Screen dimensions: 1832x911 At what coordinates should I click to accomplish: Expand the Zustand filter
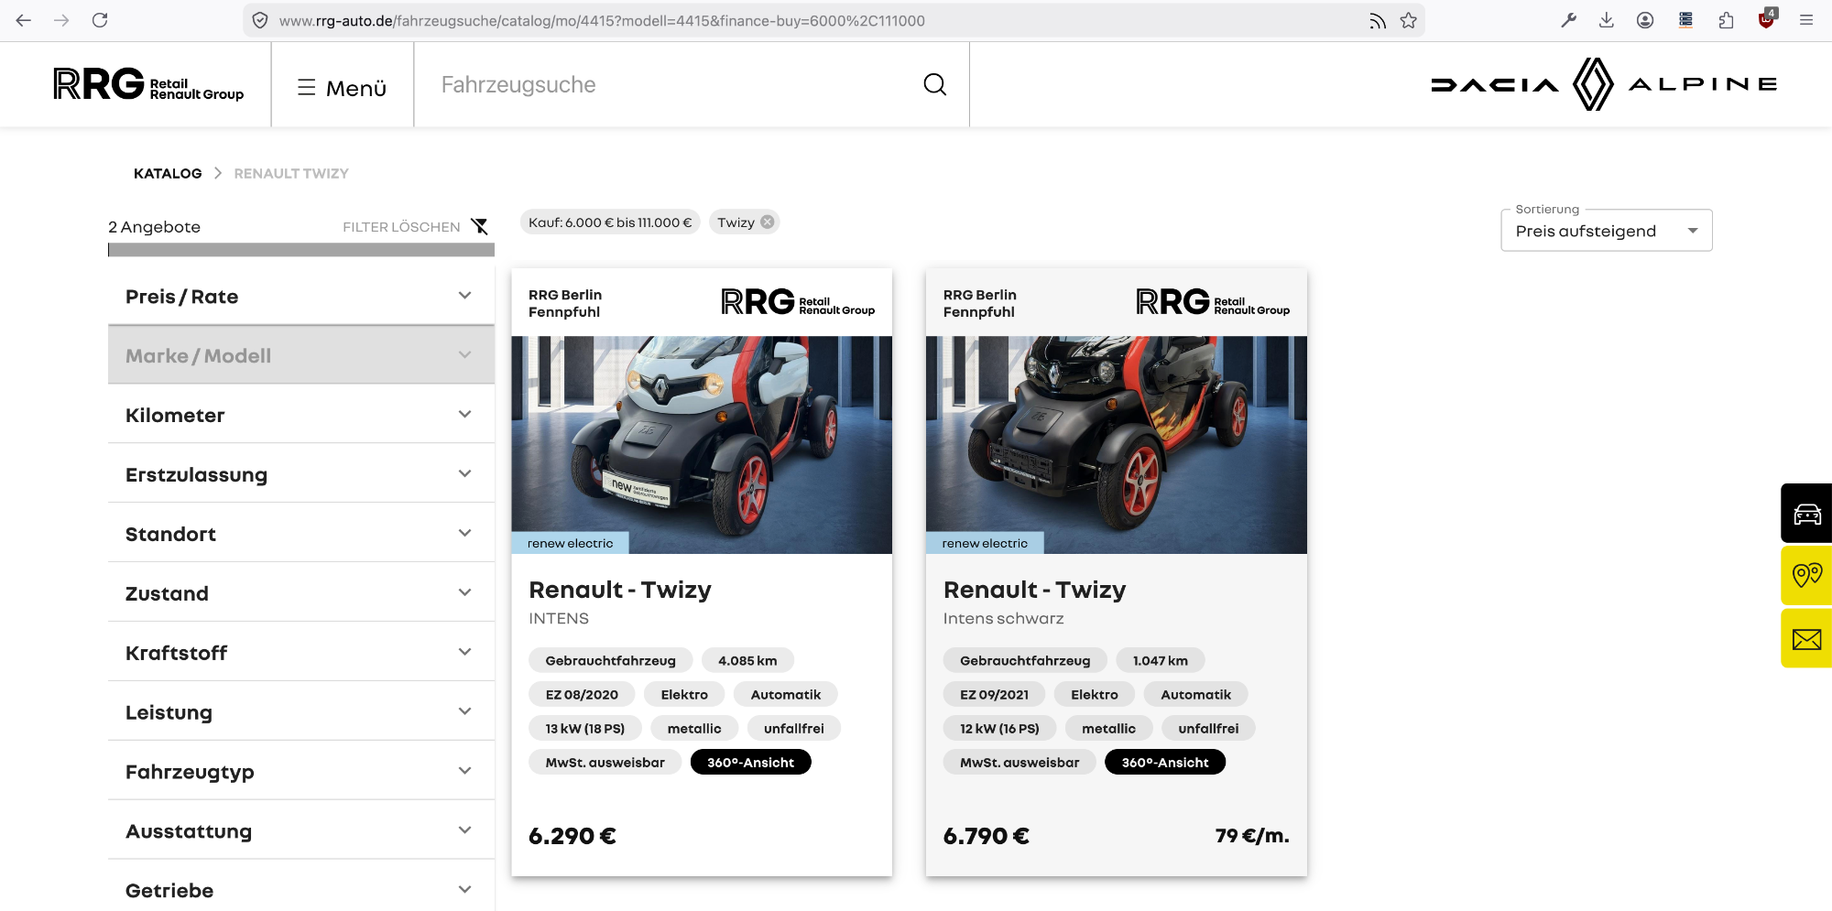(x=301, y=593)
